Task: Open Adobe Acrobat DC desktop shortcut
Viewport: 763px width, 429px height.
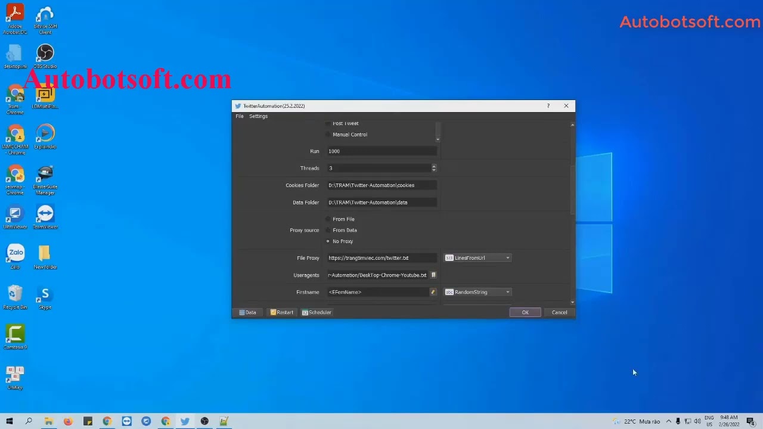Action: 15,19
